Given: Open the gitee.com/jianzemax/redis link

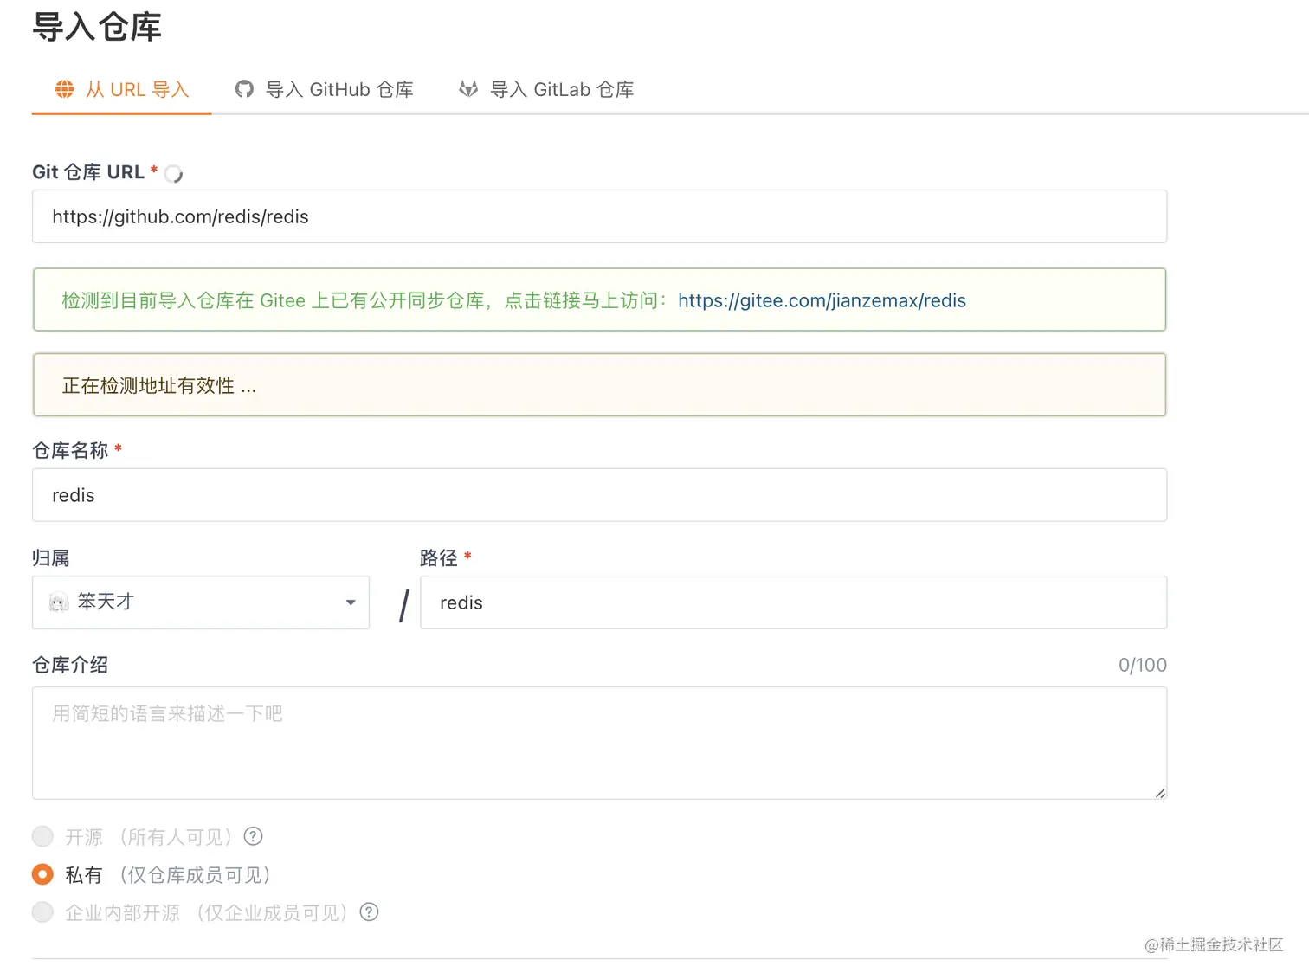Looking at the screenshot, I should pos(822,300).
